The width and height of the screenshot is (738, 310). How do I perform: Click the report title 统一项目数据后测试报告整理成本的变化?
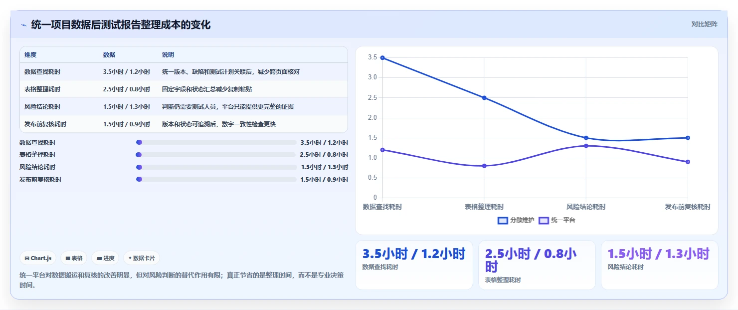121,24
